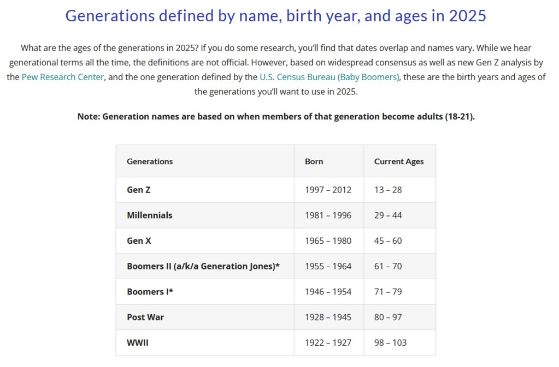This screenshot has height=367, width=559.
Task: Click the Gen Z row label
Action: (139, 190)
